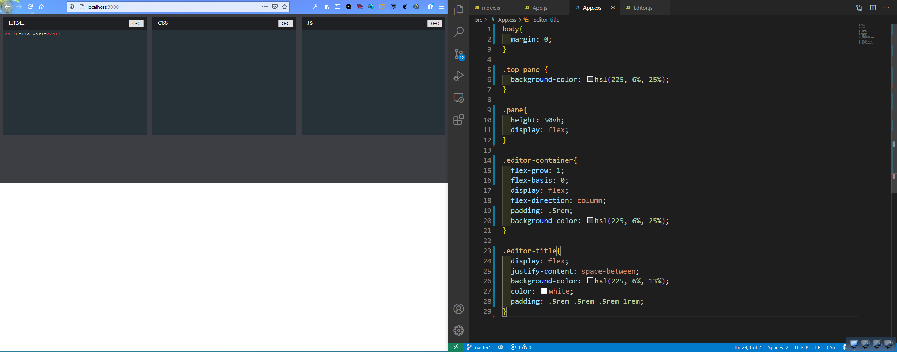Open the Accounts menu in the activity bar
The width and height of the screenshot is (897, 352).
coord(458,309)
